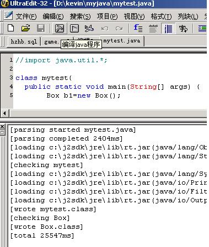Image resolution: width=209 pixels, height=247 pixels.
Task: Open the 编辑(E) menu
Action: pyautogui.click(x=53, y=17)
